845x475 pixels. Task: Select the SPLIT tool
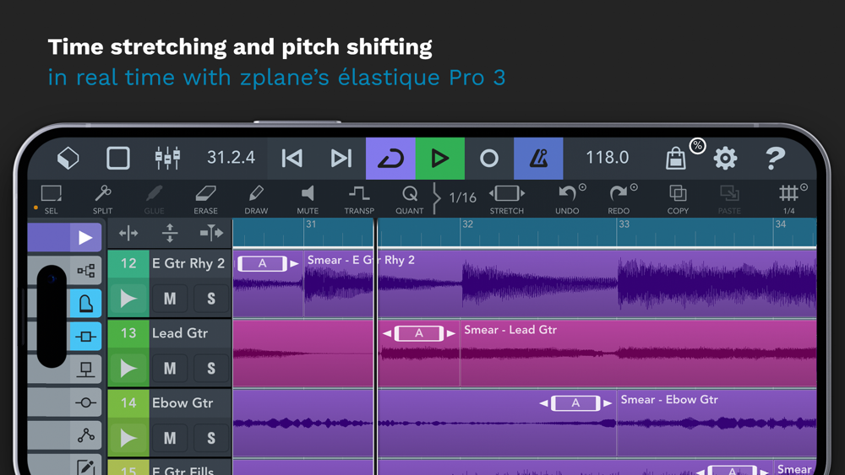[102, 199]
